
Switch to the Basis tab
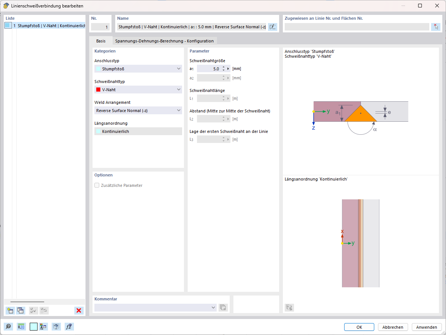tap(101, 41)
